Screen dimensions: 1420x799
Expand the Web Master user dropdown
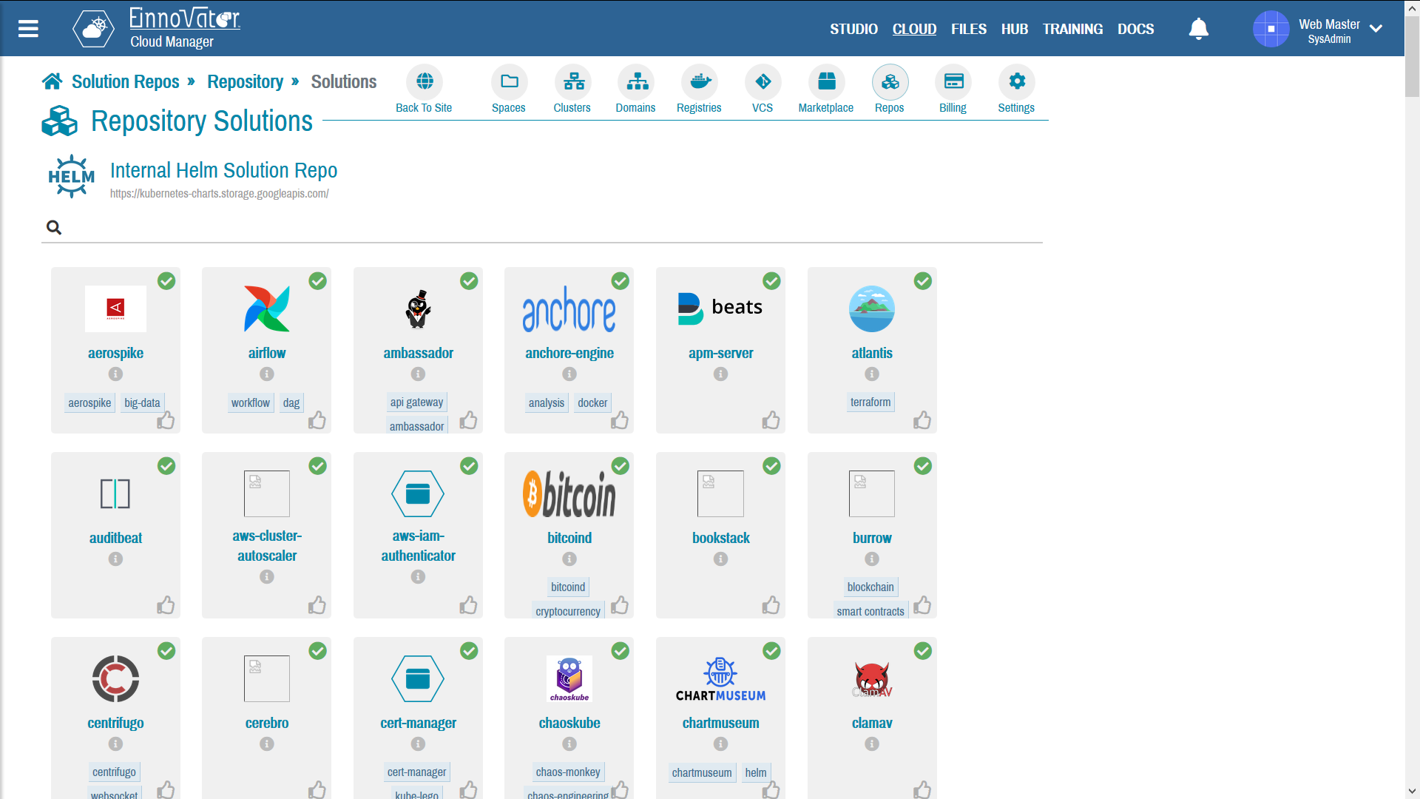(x=1376, y=29)
